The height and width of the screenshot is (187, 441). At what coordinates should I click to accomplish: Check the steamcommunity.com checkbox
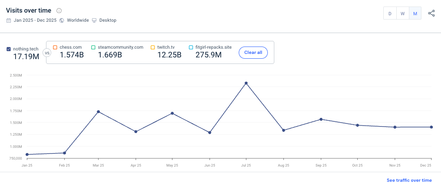[x=93, y=47]
